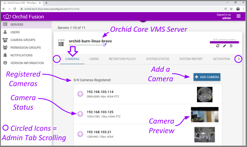Open server URL external link icon
The image size is (247, 147).
point(104,45)
